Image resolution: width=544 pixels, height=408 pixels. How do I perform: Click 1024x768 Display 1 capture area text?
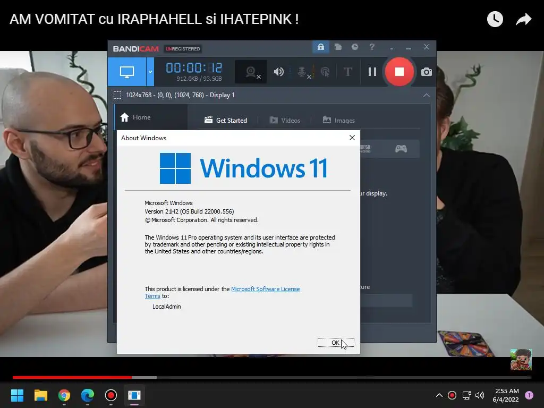point(180,95)
